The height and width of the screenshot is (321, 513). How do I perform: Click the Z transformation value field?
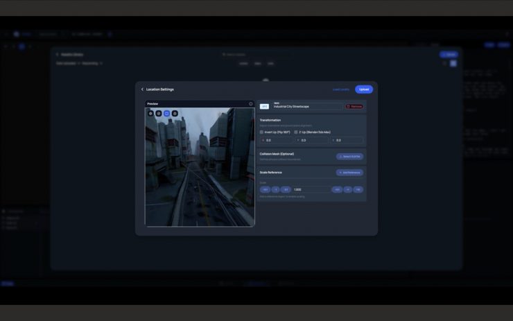click(347, 140)
